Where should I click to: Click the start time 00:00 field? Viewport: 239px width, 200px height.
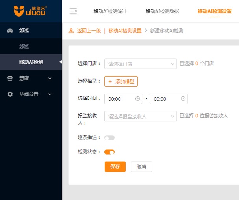123,99
